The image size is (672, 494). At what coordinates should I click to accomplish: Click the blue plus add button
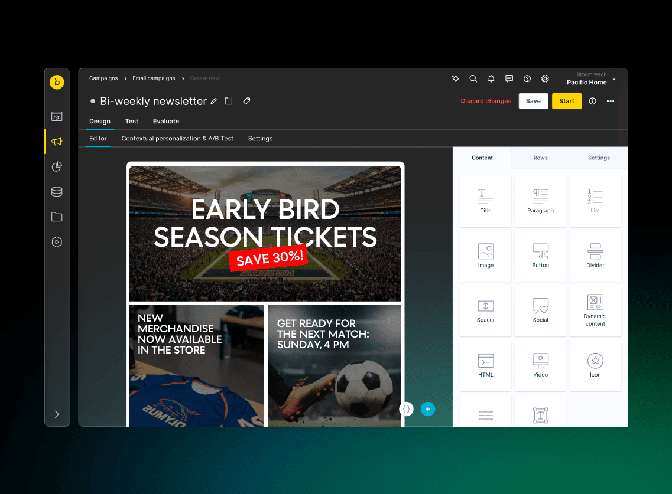pyautogui.click(x=428, y=408)
